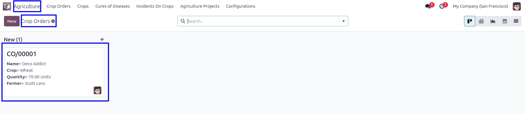
Task: Open Cures of Diseases menu
Action: (x=112, y=6)
